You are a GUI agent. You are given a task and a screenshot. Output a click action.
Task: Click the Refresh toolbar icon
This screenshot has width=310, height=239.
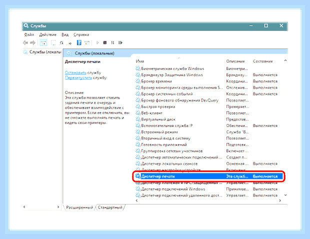[x=61, y=42]
